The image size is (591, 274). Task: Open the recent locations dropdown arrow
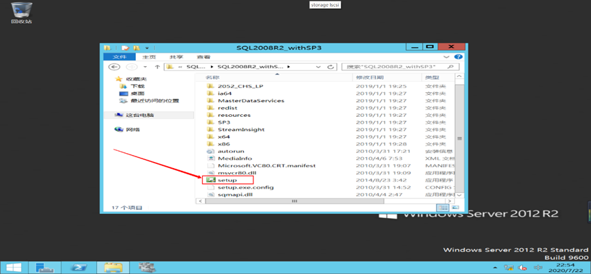coord(145,67)
